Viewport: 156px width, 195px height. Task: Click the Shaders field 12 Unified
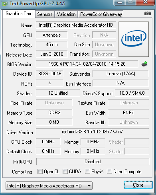pos(58,93)
